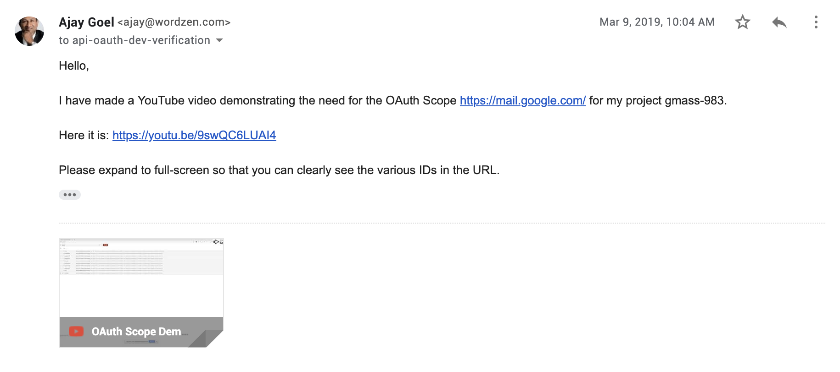This screenshot has height=372, width=840.
Task: Click the "to api-oauth-dev-verification" recipient text
Action: click(134, 40)
